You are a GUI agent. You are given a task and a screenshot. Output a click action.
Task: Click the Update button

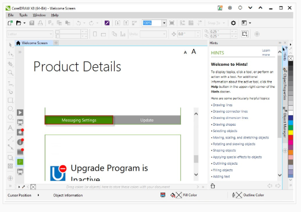pyautogui.click(x=147, y=120)
